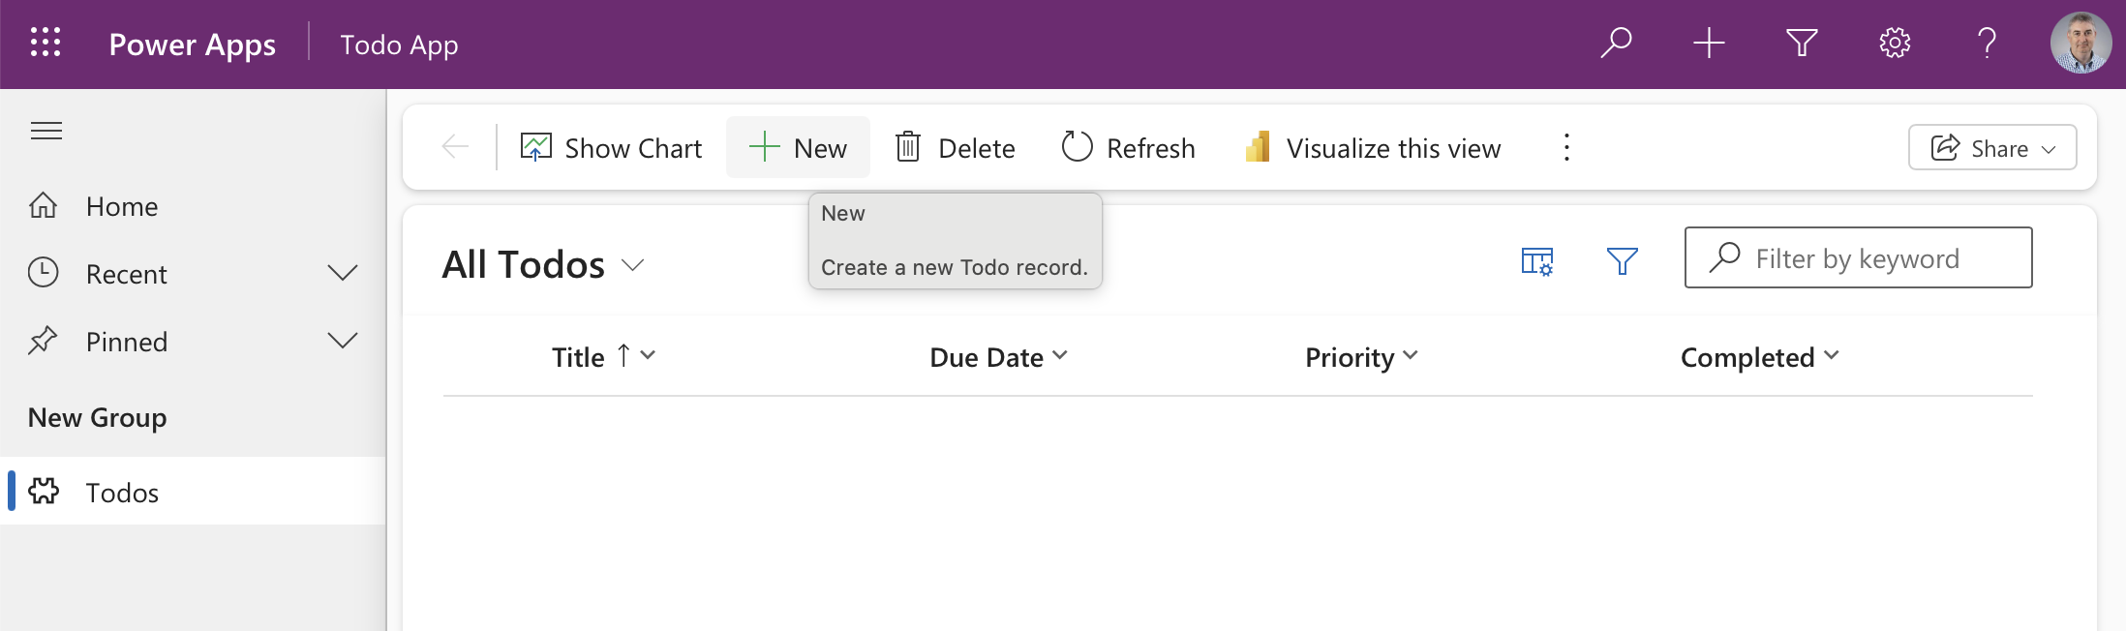
Task: Open the edit filters funnel icon
Action: (1623, 260)
